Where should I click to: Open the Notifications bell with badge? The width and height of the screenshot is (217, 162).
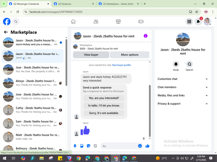click(198, 22)
